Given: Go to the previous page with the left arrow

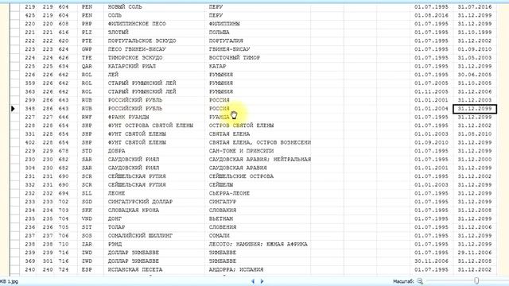Looking at the screenshot, I should coord(253,281).
